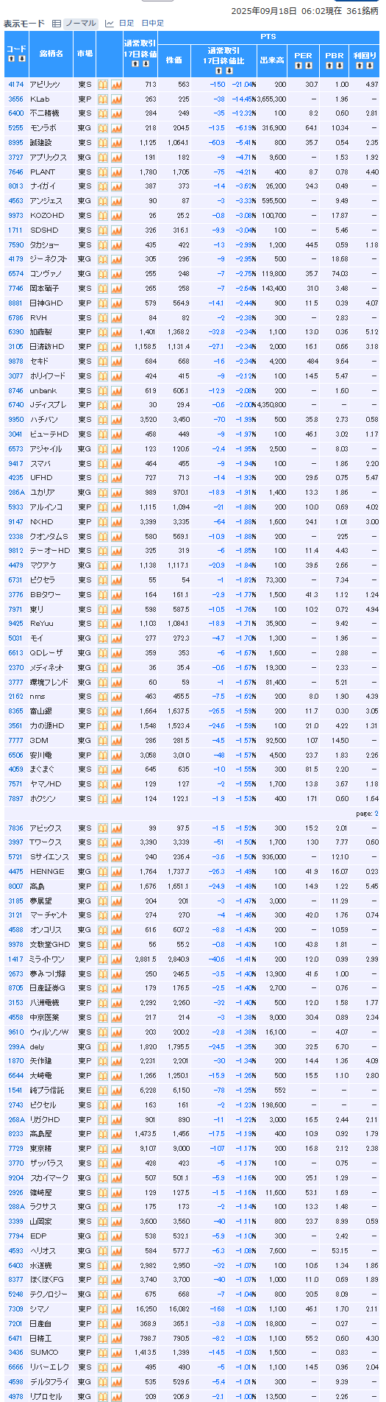
Task: Open stock code 4174 link
Action: coord(16,85)
